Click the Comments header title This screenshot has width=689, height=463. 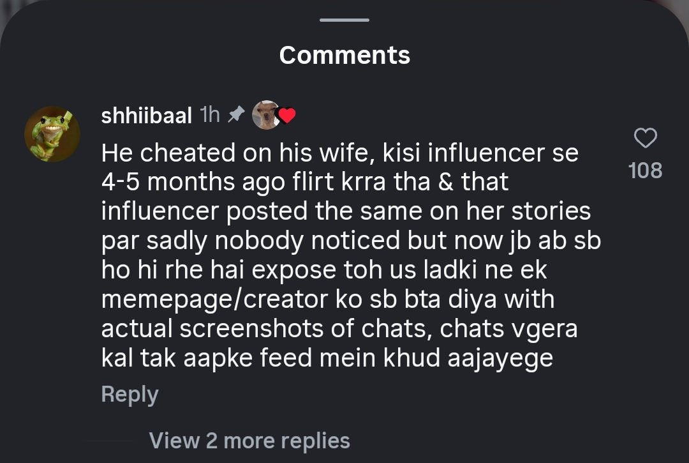[344, 55]
